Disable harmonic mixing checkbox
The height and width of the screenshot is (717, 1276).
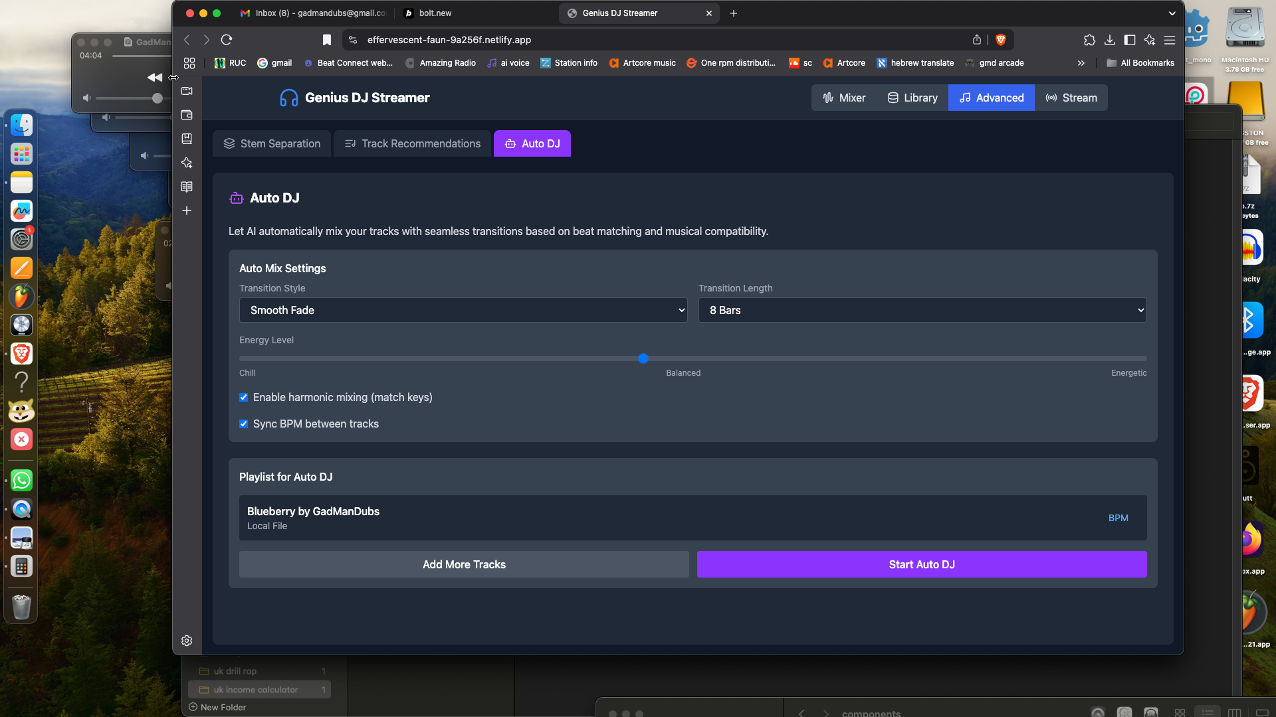tap(244, 397)
